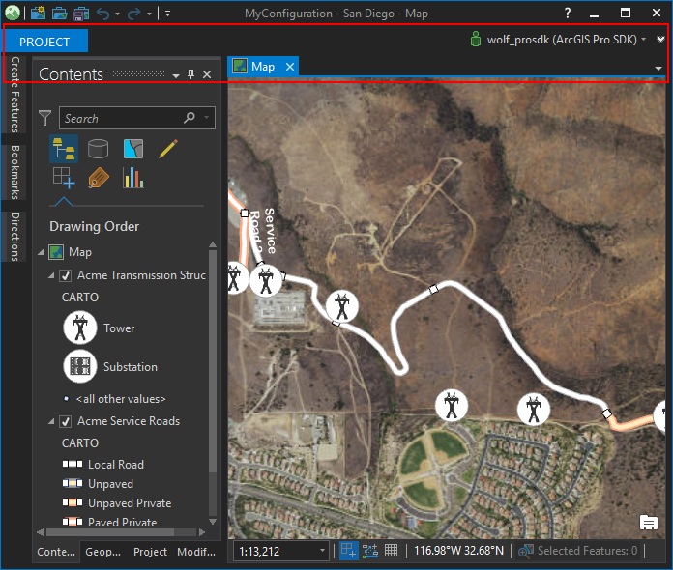Click zoom to selected features icon
Image resolution: width=673 pixels, height=570 pixels.
pos(526,551)
